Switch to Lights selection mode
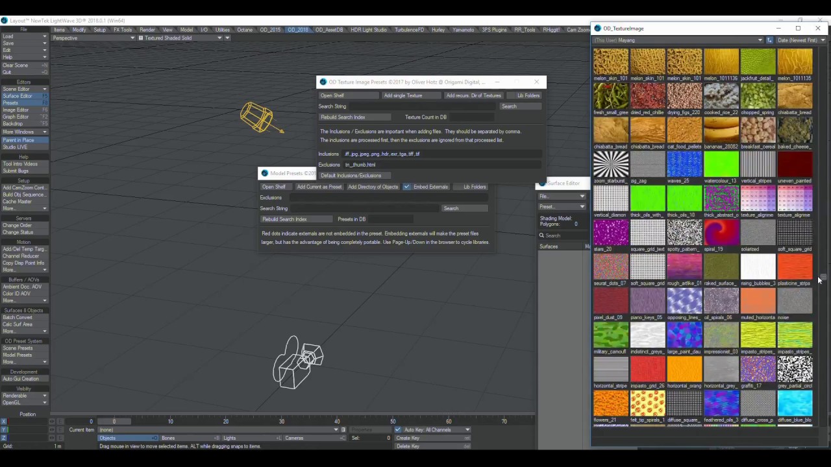Viewport: 831px width, 467px height. pyautogui.click(x=251, y=438)
